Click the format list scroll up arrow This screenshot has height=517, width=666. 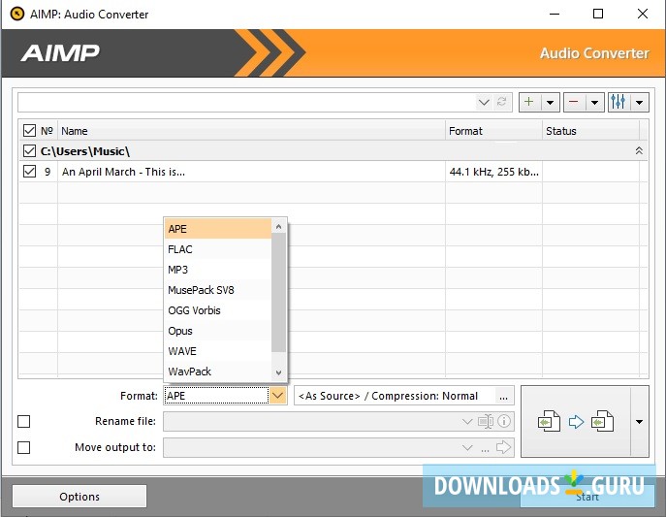pyautogui.click(x=278, y=227)
